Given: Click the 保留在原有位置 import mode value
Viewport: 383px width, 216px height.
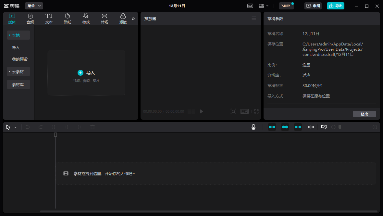Looking at the screenshot, I should tap(316, 96).
